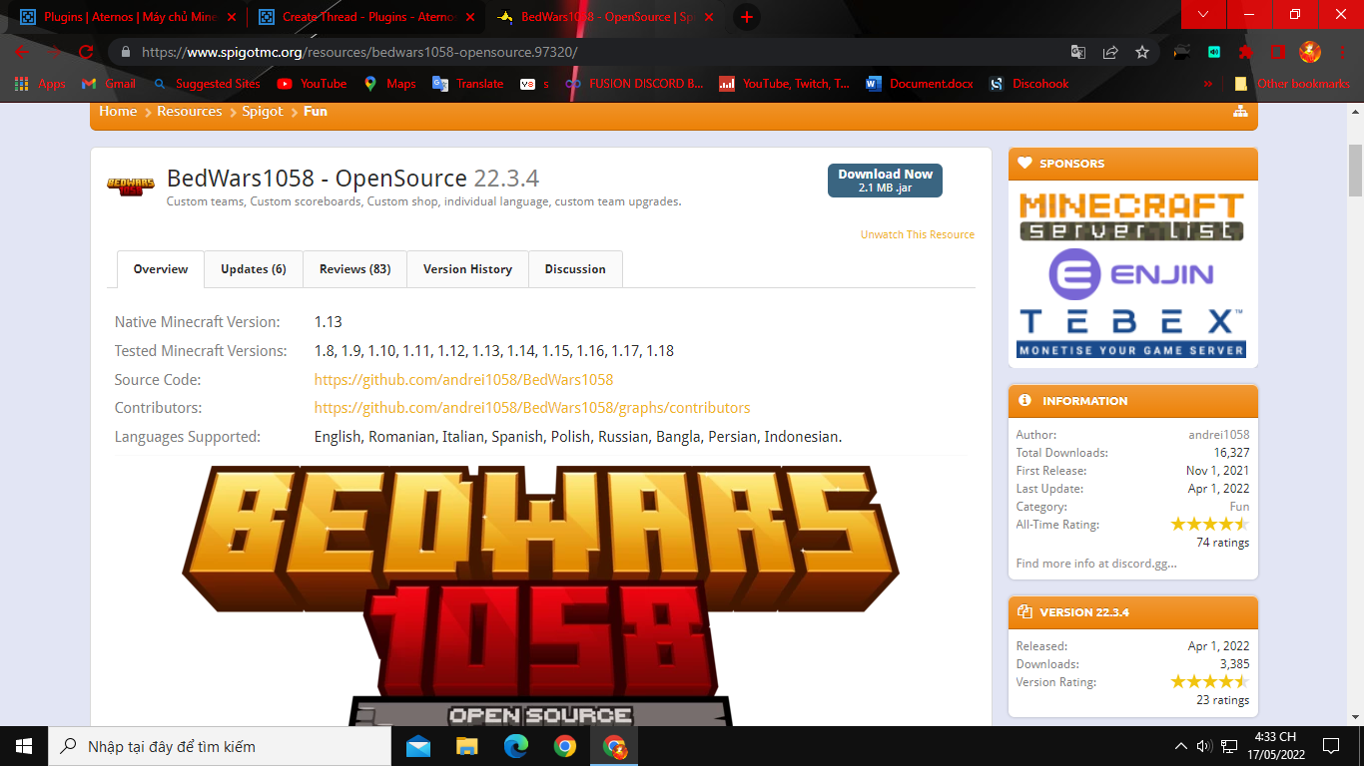Click the Download Now button
Image resolution: width=1364 pixels, height=766 pixels.
[x=885, y=181]
